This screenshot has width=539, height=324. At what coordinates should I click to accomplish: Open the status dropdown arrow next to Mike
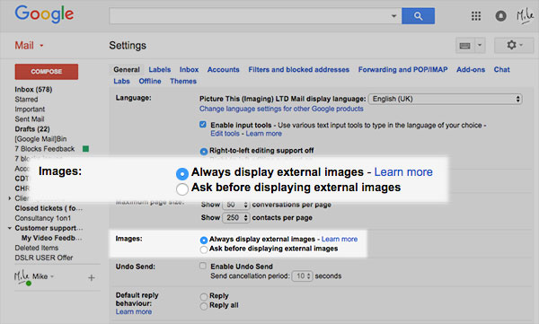coord(52,276)
